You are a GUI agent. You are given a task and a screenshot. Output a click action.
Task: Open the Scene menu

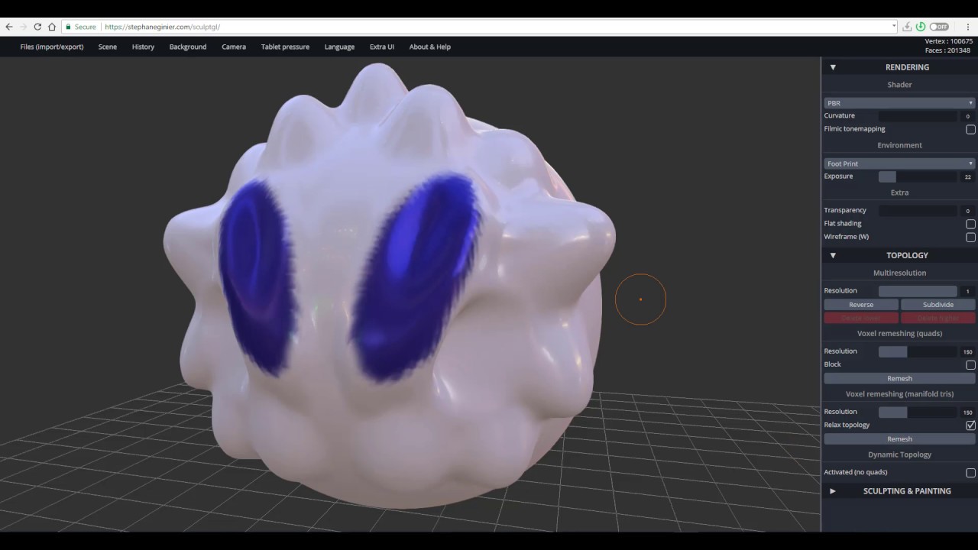pos(108,47)
